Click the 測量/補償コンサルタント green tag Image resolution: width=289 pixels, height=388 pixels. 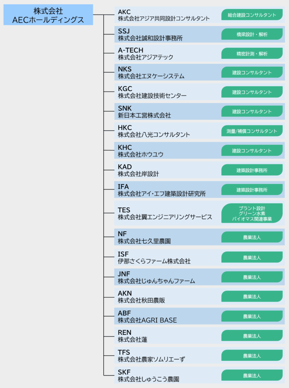coord(252,131)
